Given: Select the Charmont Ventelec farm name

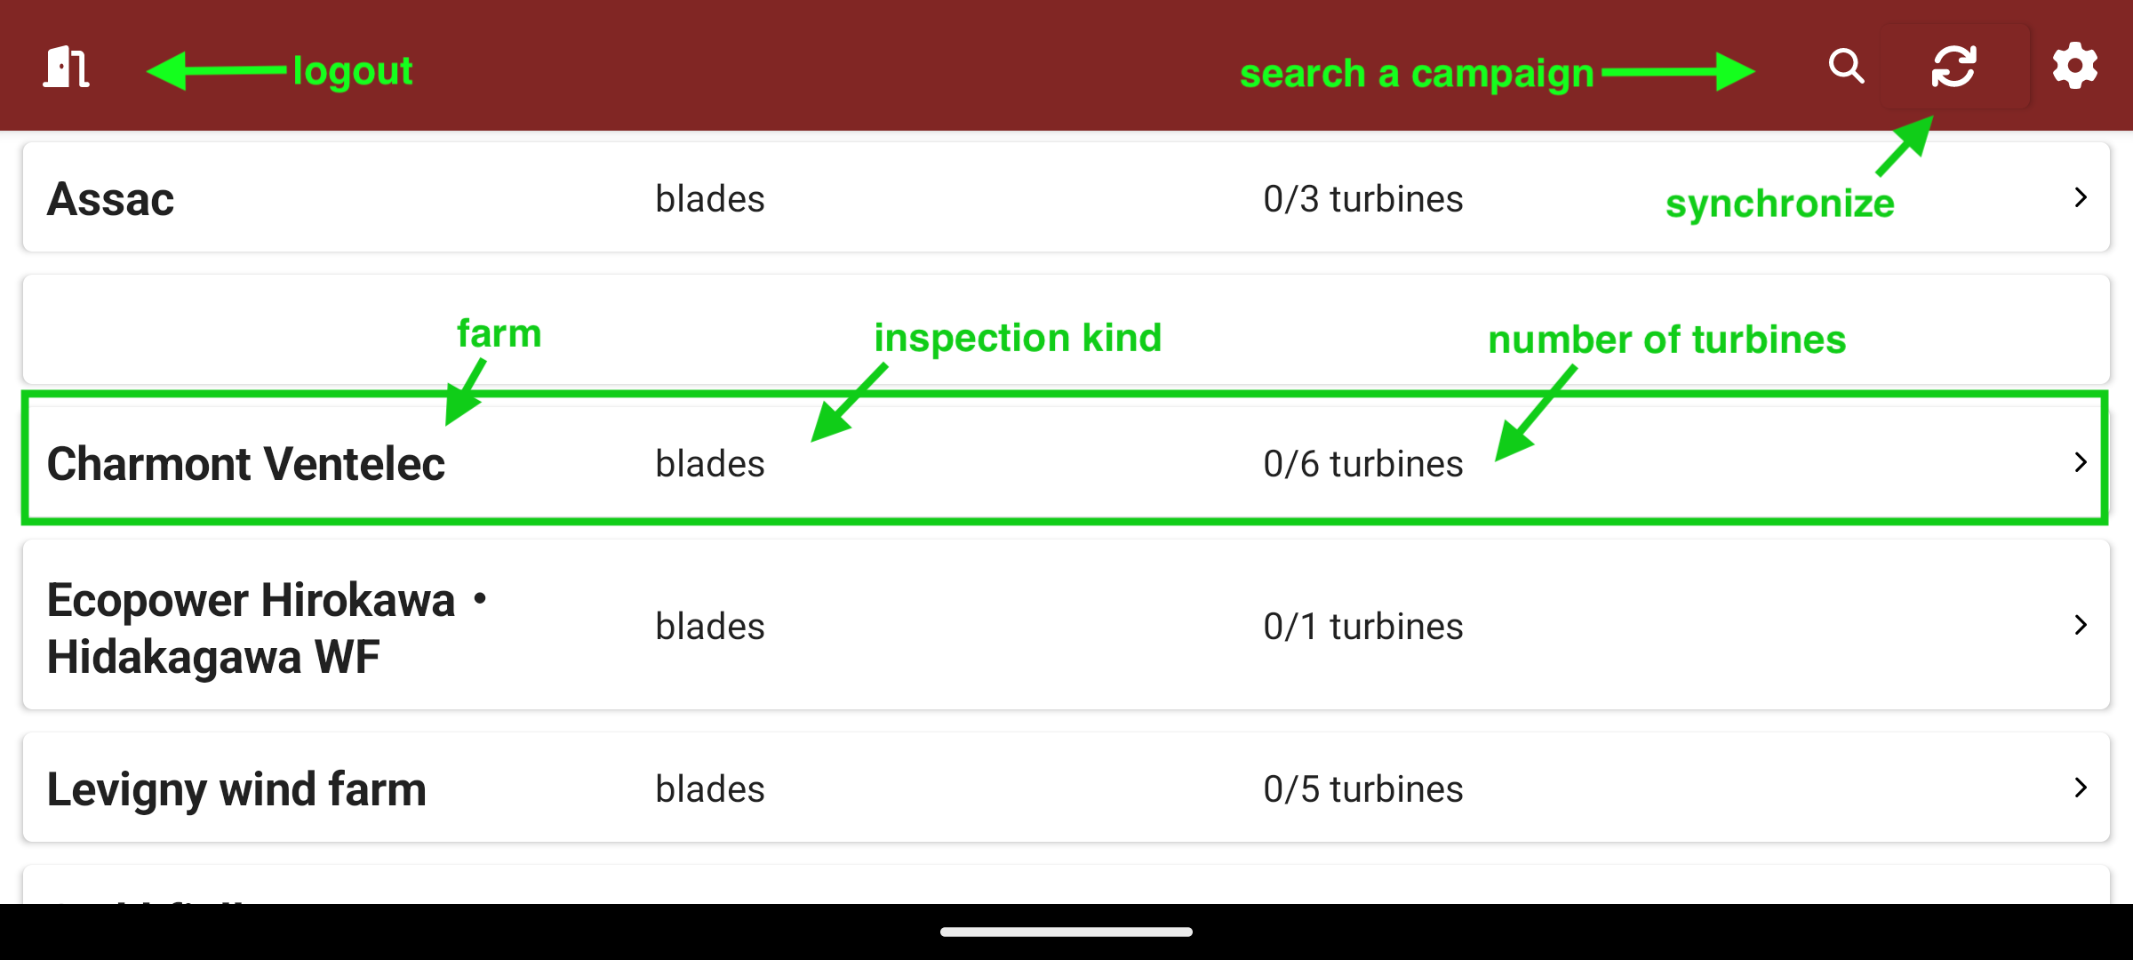Looking at the screenshot, I should click(245, 464).
